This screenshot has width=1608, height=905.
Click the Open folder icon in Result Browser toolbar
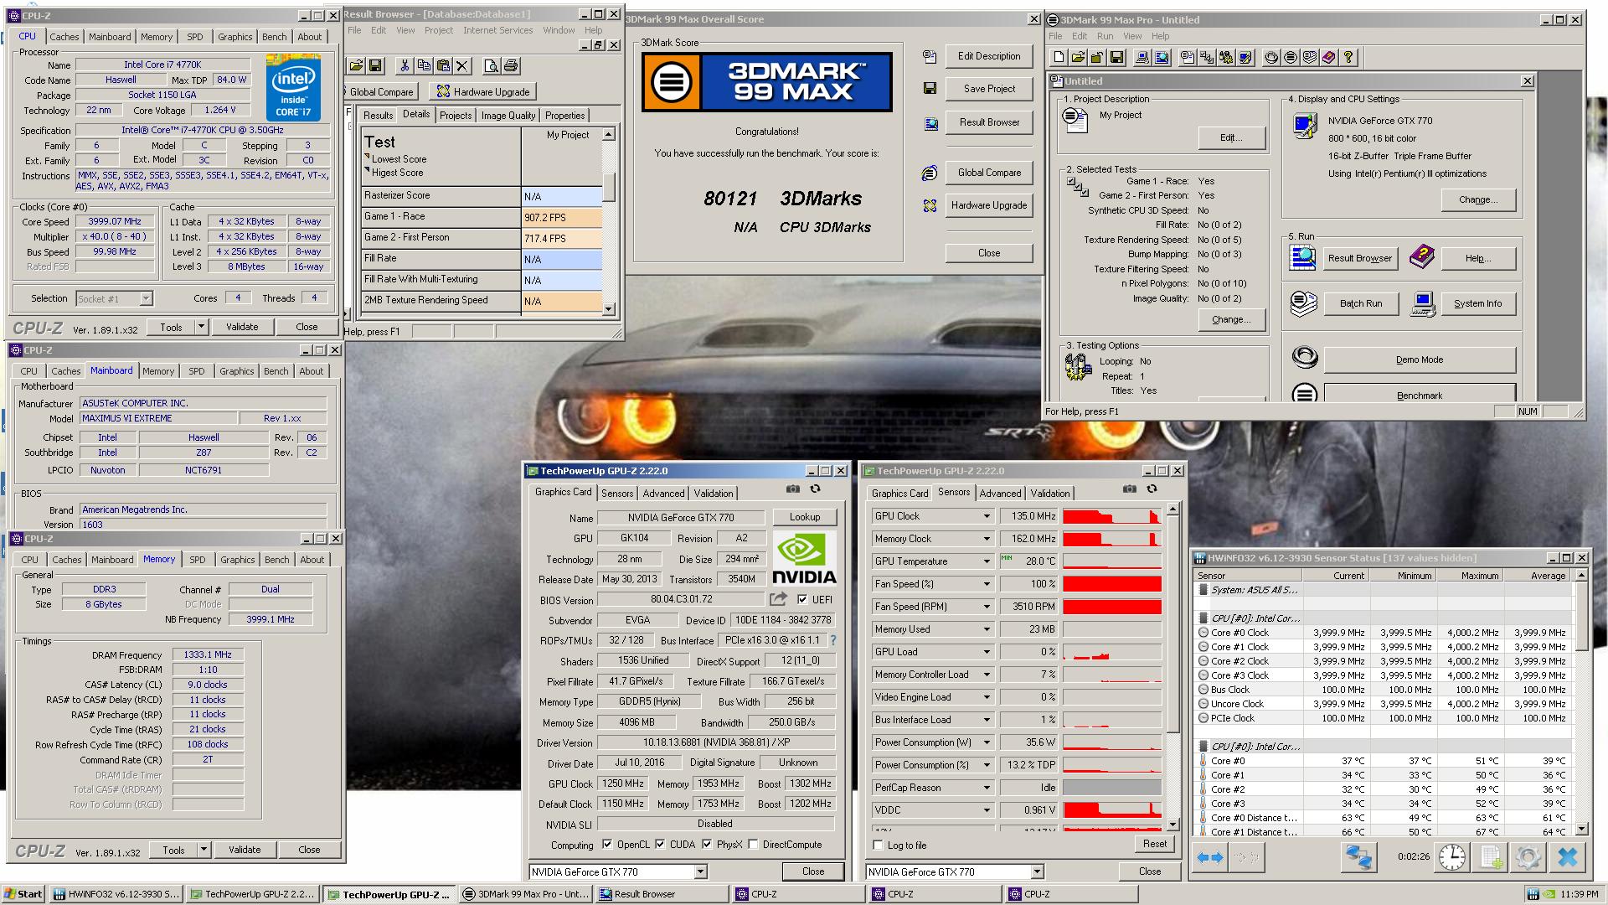356,65
